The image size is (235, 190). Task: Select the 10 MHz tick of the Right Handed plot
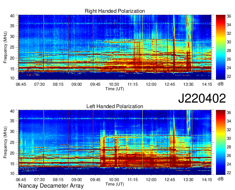[x=12, y=78]
